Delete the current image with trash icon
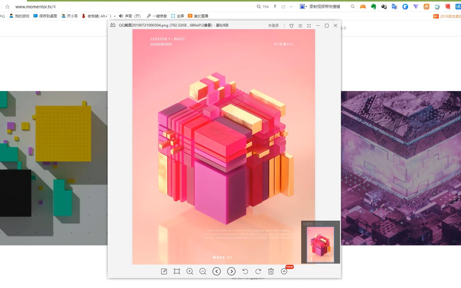The width and height of the screenshot is (461, 288). point(271,271)
